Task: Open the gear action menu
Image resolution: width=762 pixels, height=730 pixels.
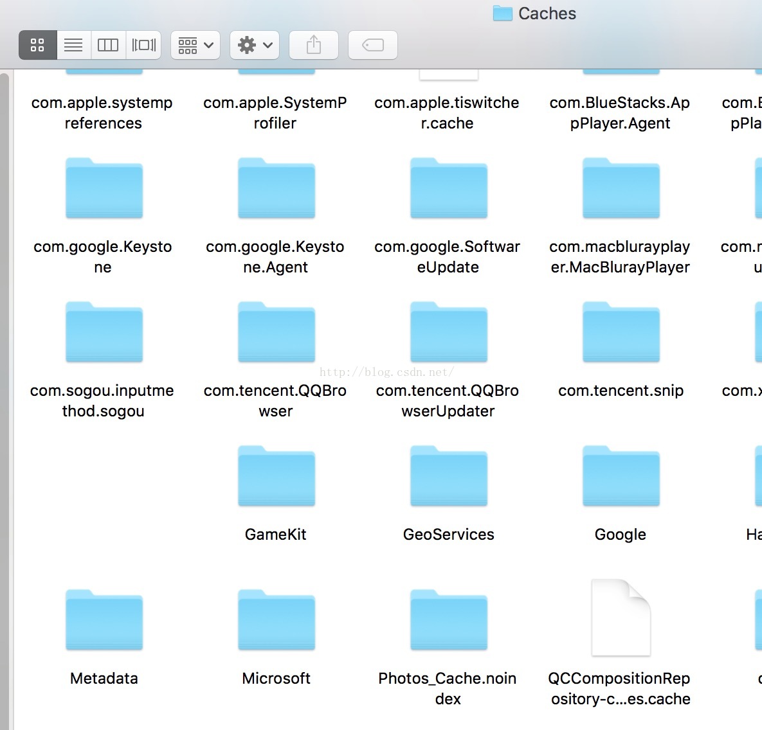Action: 255,45
